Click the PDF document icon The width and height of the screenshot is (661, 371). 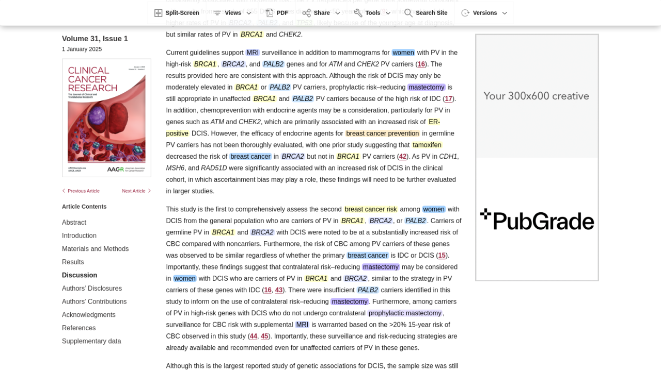coord(270,13)
